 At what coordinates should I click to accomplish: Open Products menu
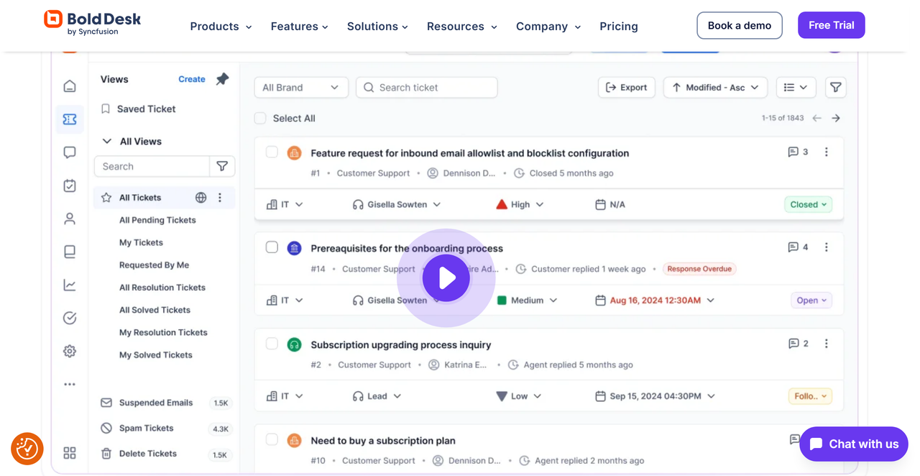[221, 26]
